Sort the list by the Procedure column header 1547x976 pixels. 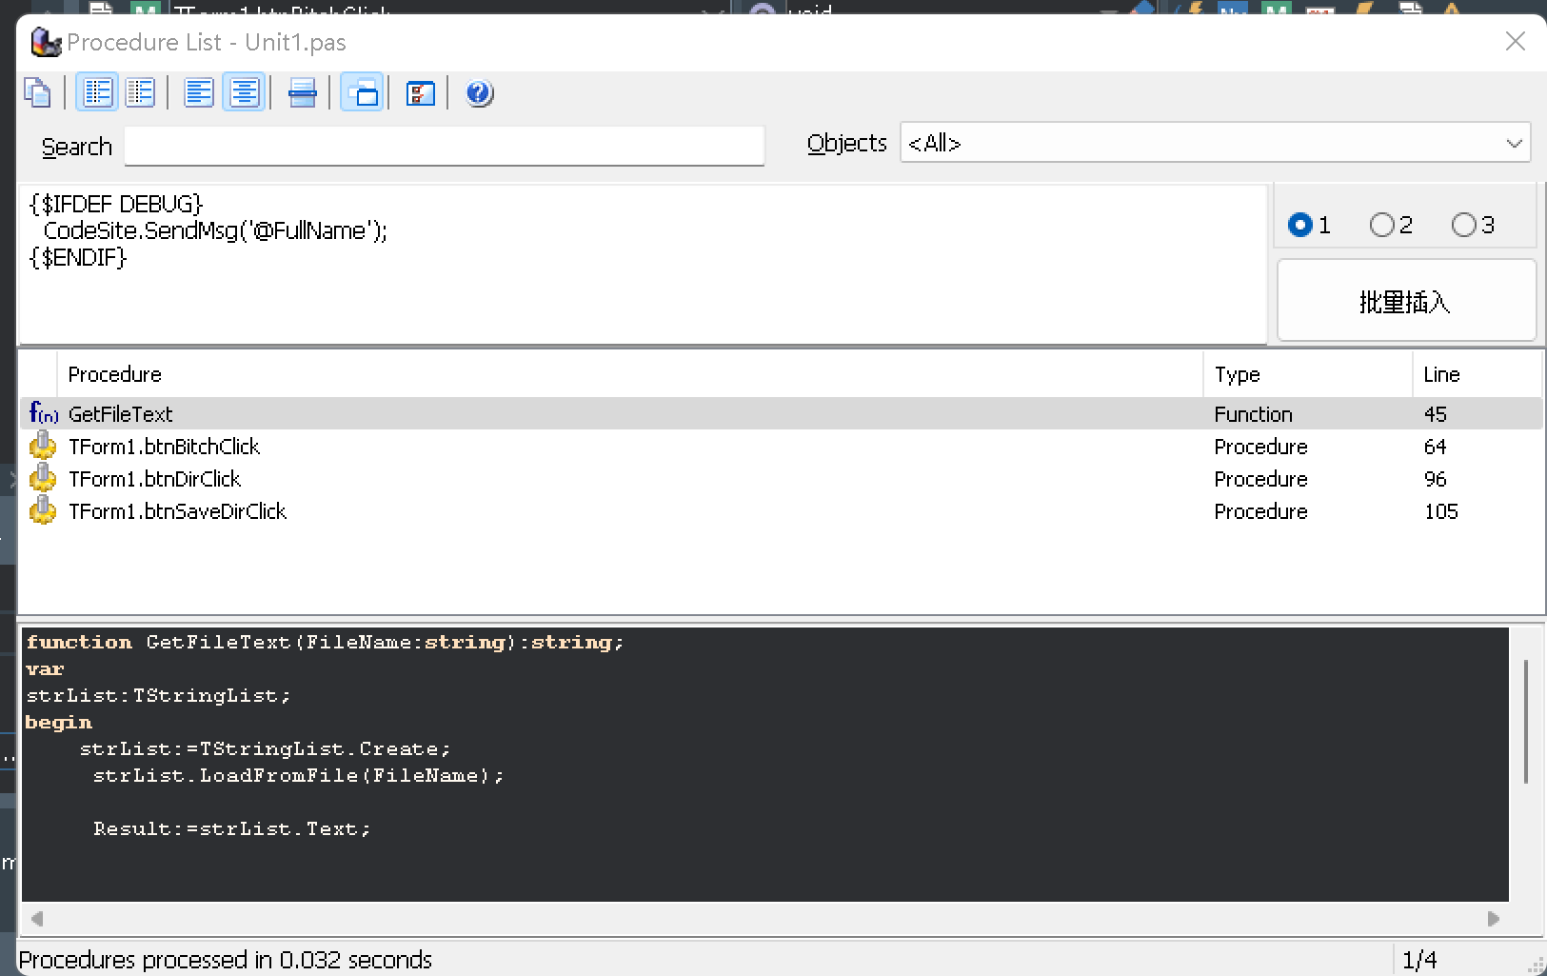tap(628, 374)
